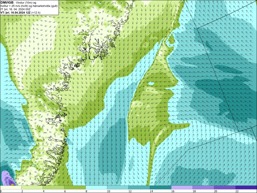Click the 20–22 m/s violet legend swatch
This screenshot has height=193, width=257.
click(x=225, y=187)
